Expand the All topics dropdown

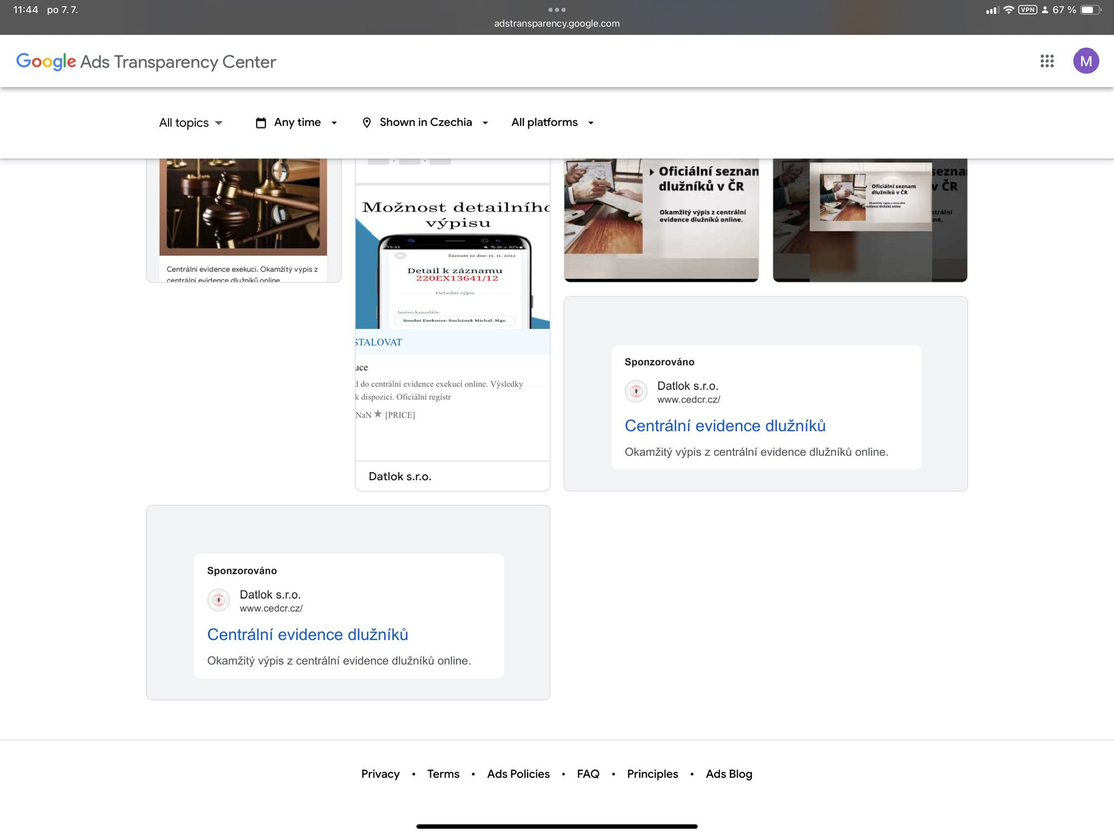[191, 122]
